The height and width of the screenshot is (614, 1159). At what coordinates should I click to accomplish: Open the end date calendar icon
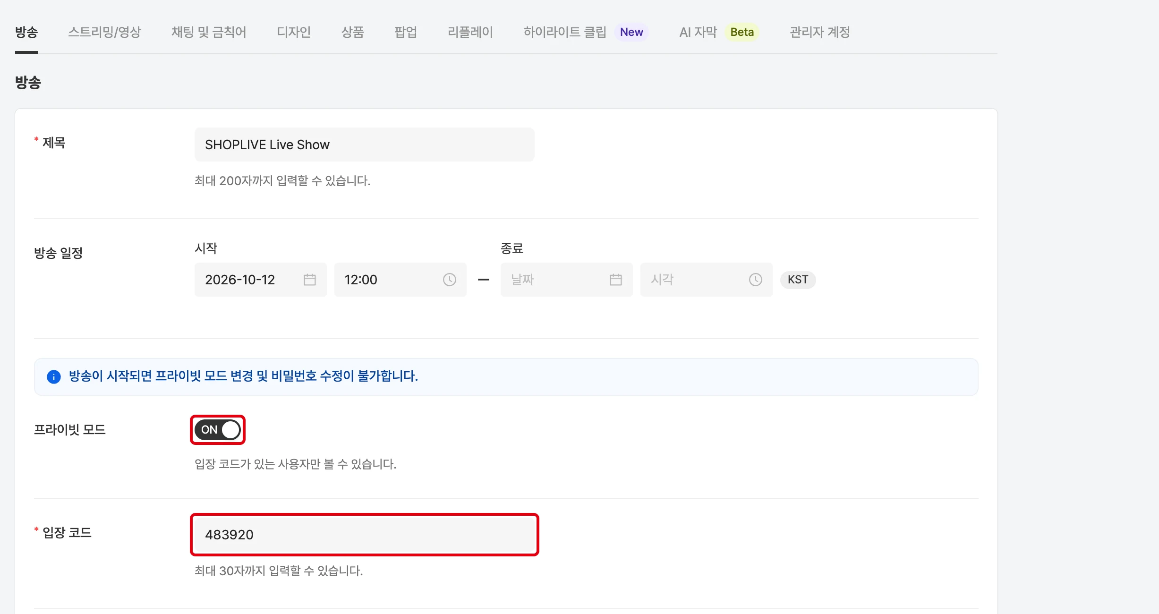(x=616, y=280)
